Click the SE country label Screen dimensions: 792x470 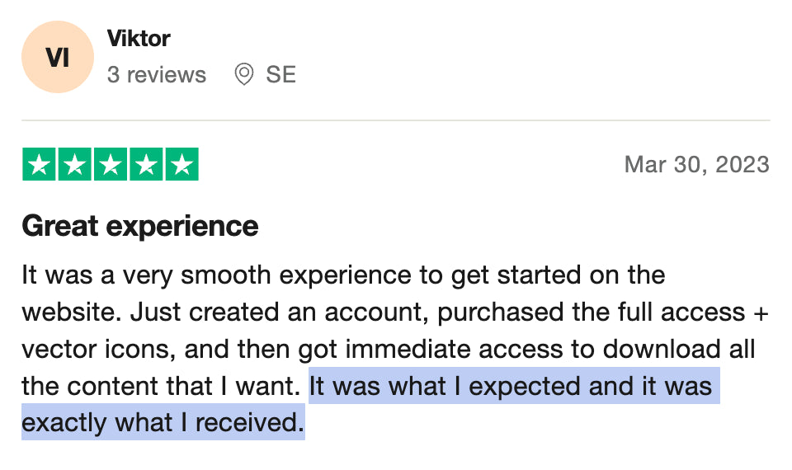point(280,75)
